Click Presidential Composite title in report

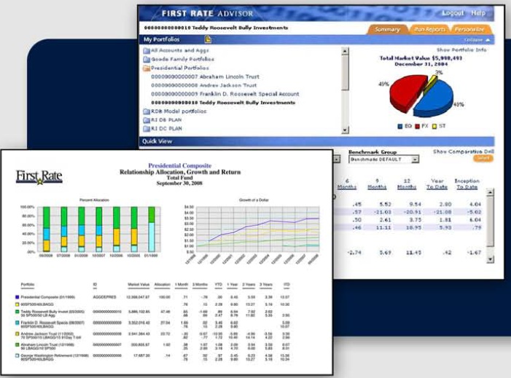[180, 165]
